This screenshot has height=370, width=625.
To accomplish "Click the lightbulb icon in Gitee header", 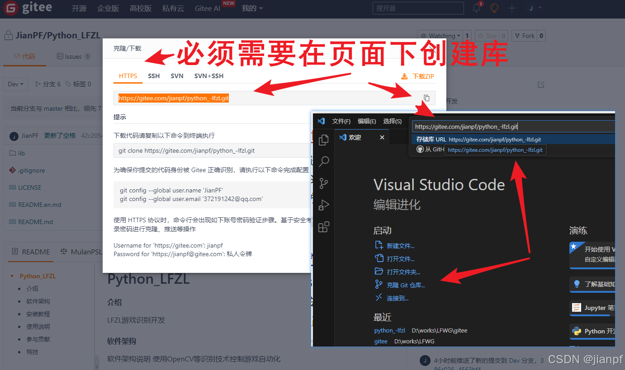I will click(x=494, y=8).
